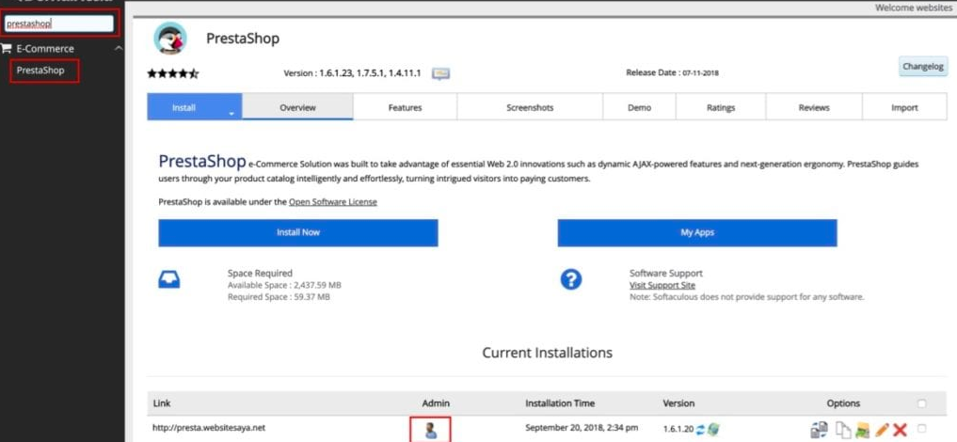Open the http://presta.websitesaya.net link
The image size is (957, 442).
point(209,428)
